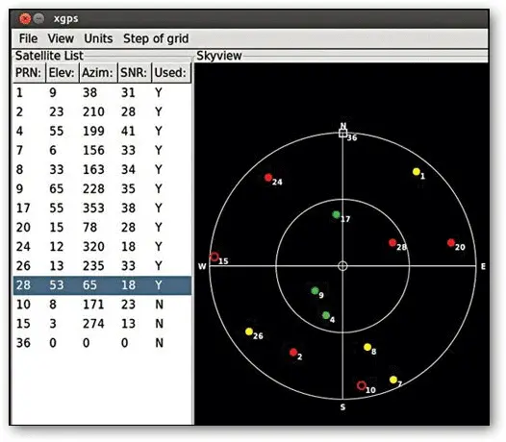Select PRN 10 in satellite list
This screenshot has width=506, height=442.
(x=102, y=305)
